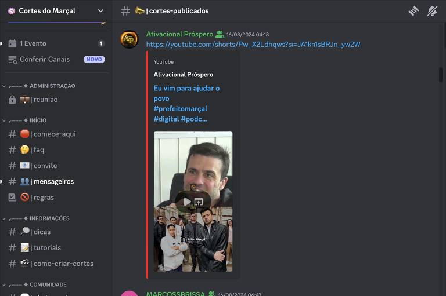
Task: Open the video in browser via popout icon
Action: (x=199, y=202)
